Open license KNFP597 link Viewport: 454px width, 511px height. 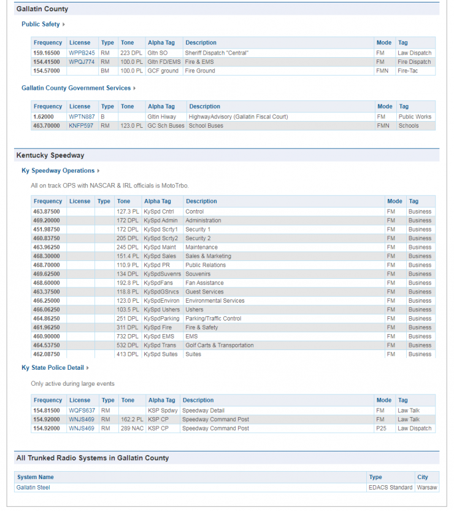click(x=81, y=126)
